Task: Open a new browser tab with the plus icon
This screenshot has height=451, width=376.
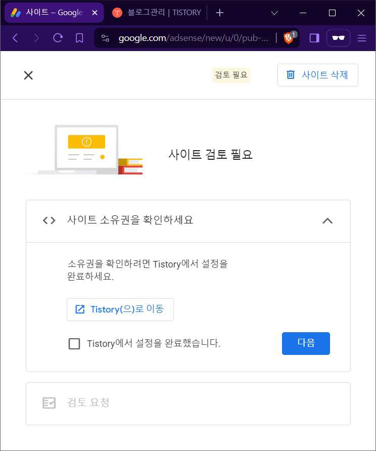Action: 219,13
